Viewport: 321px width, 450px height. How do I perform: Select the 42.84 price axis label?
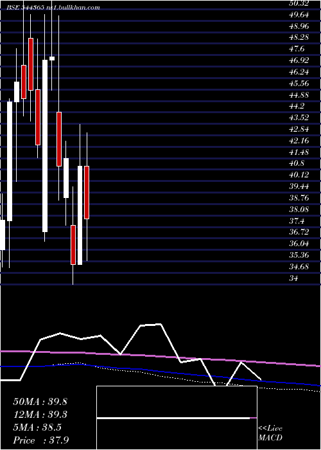299,129
